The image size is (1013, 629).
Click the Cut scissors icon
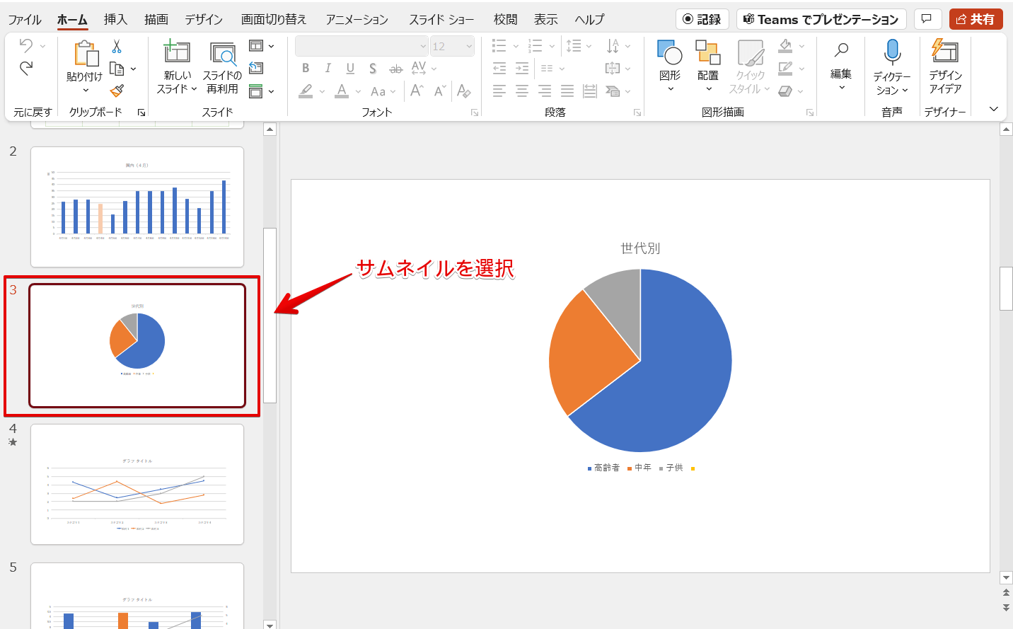pos(117,47)
